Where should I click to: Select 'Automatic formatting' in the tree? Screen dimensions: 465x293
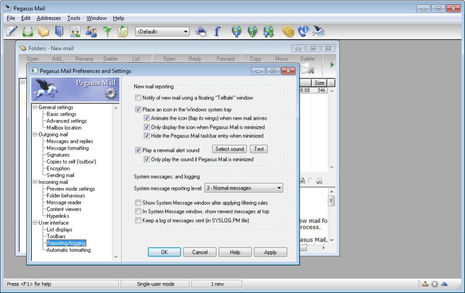tap(69, 250)
